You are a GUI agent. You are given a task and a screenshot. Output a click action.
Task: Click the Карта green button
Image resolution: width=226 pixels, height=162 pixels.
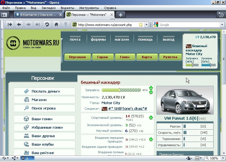click(147, 57)
